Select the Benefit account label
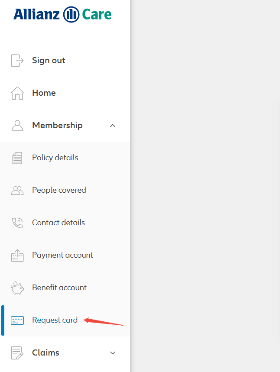 [59, 288]
